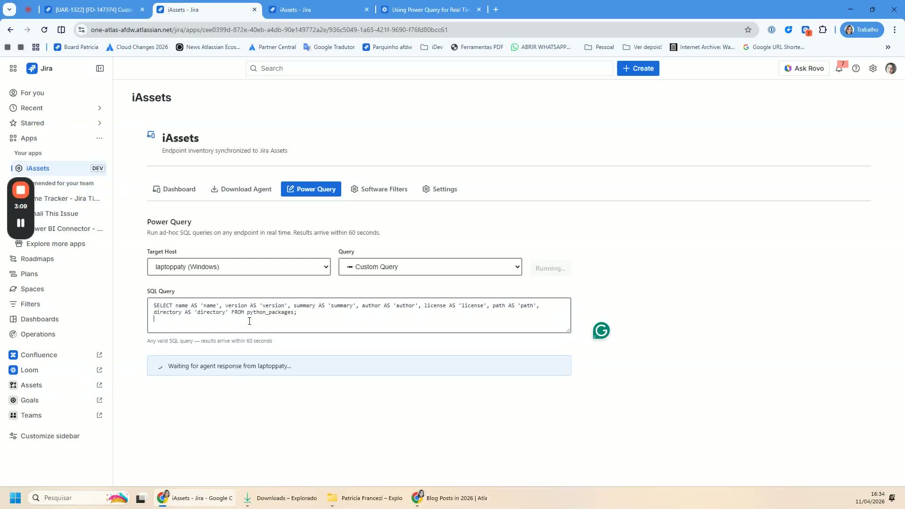
Task: Stop the screen recording
Action: click(21, 190)
